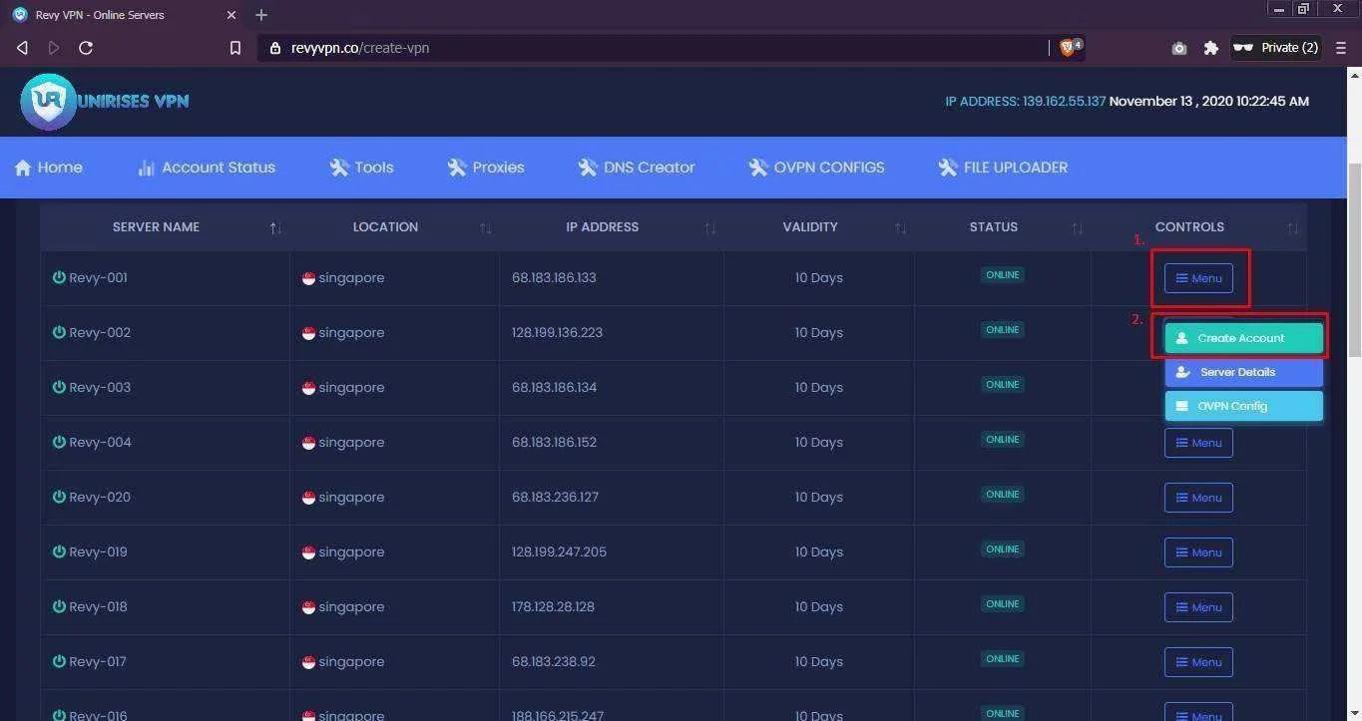Open the browser hamburger menu
This screenshot has width=1362, height=721.
1341,48
